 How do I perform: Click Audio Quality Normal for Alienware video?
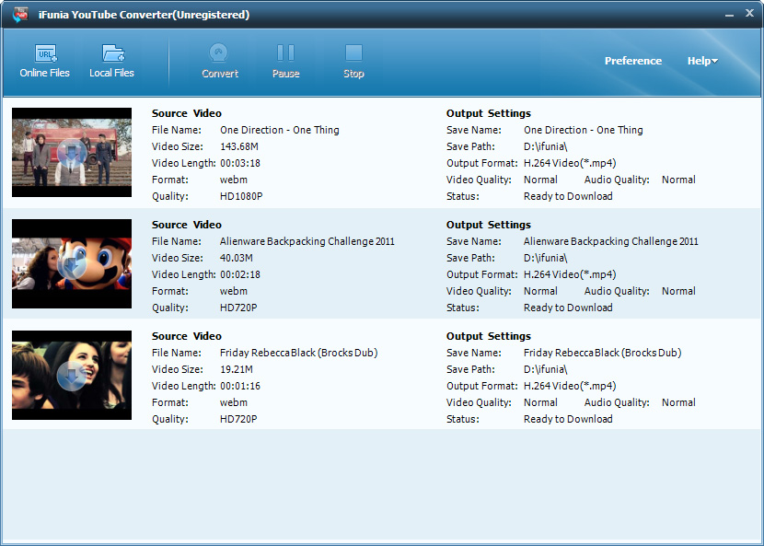(678, 291)
